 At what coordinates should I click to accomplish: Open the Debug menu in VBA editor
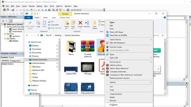pyautogui.click(x=39, y=6)
